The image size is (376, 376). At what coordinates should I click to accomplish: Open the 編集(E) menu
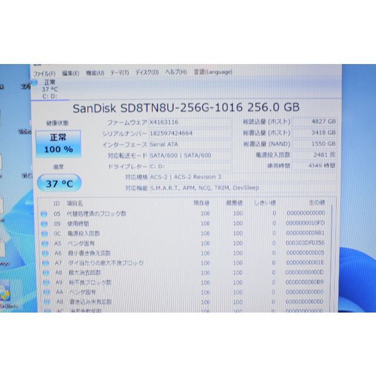coord(70,73)
